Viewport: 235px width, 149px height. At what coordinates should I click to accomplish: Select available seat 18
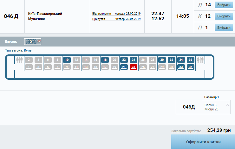(x=105, y=60)
